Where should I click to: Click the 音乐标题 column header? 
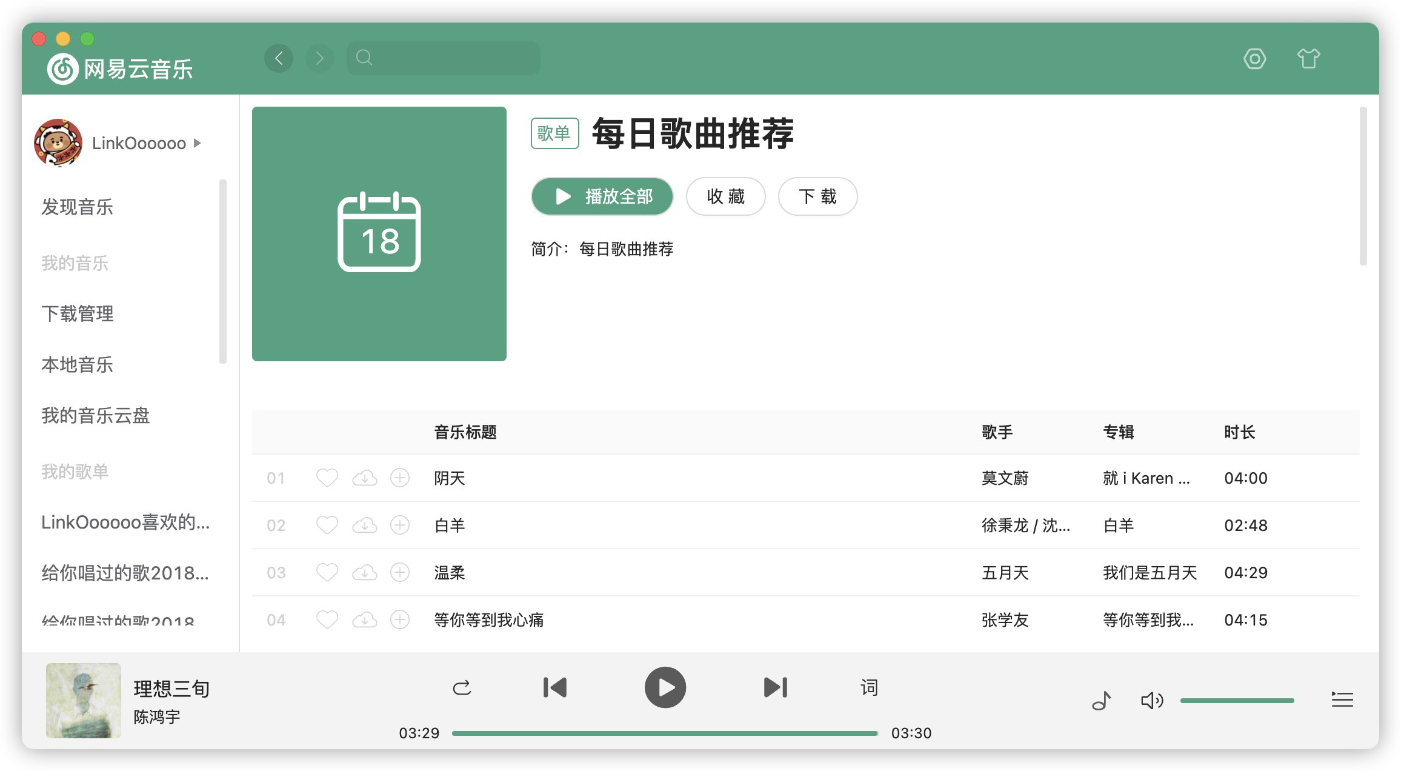coord(465,432)
